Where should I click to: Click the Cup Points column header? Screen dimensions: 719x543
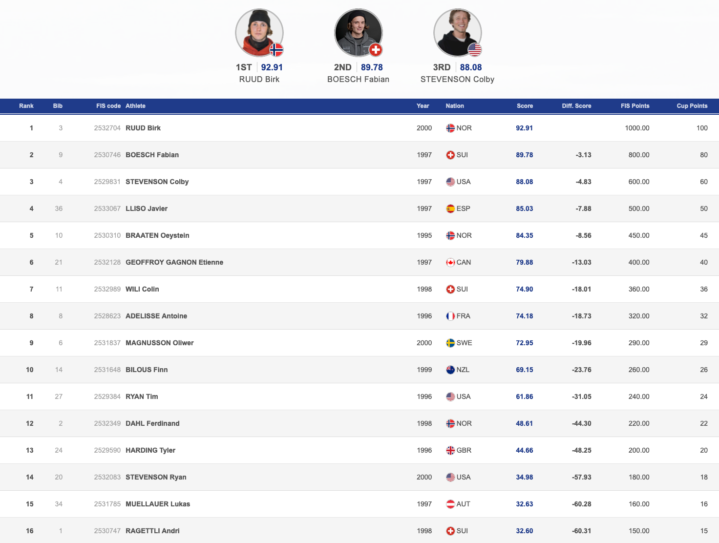tap(692, 106)
